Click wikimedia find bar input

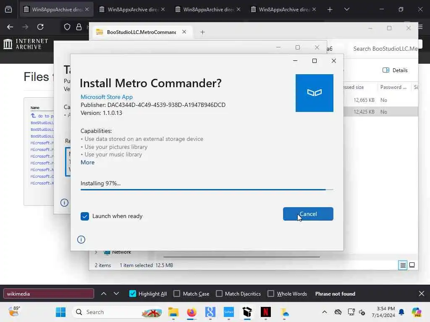[49, 294]
